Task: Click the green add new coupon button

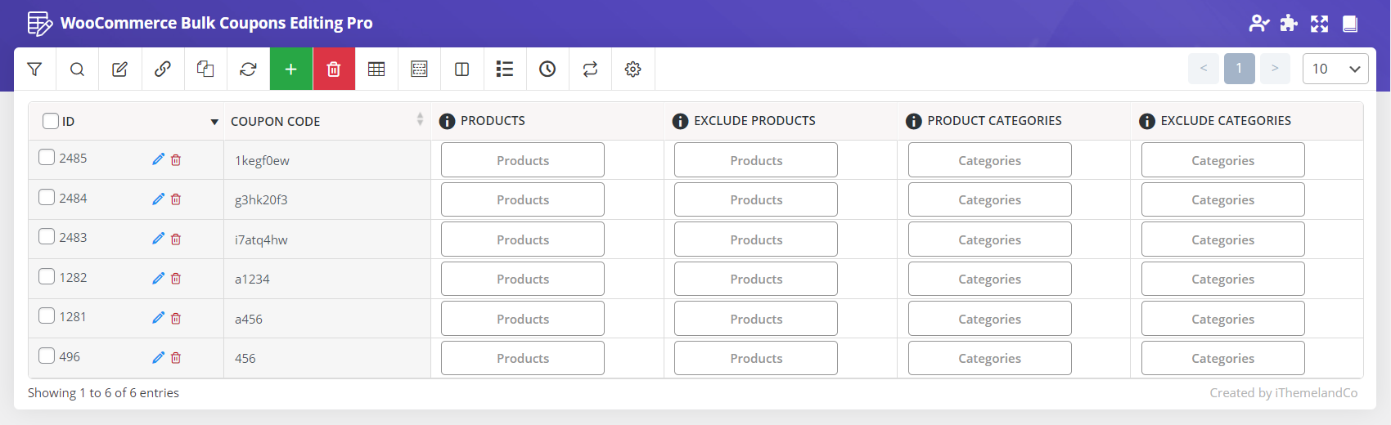Action: pos(290,69)
